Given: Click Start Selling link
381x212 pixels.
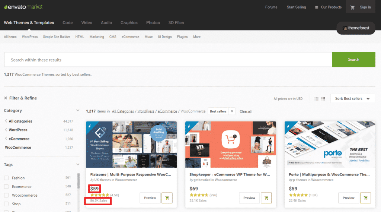Looking at the screenshot, I should [x=296, y=7].
